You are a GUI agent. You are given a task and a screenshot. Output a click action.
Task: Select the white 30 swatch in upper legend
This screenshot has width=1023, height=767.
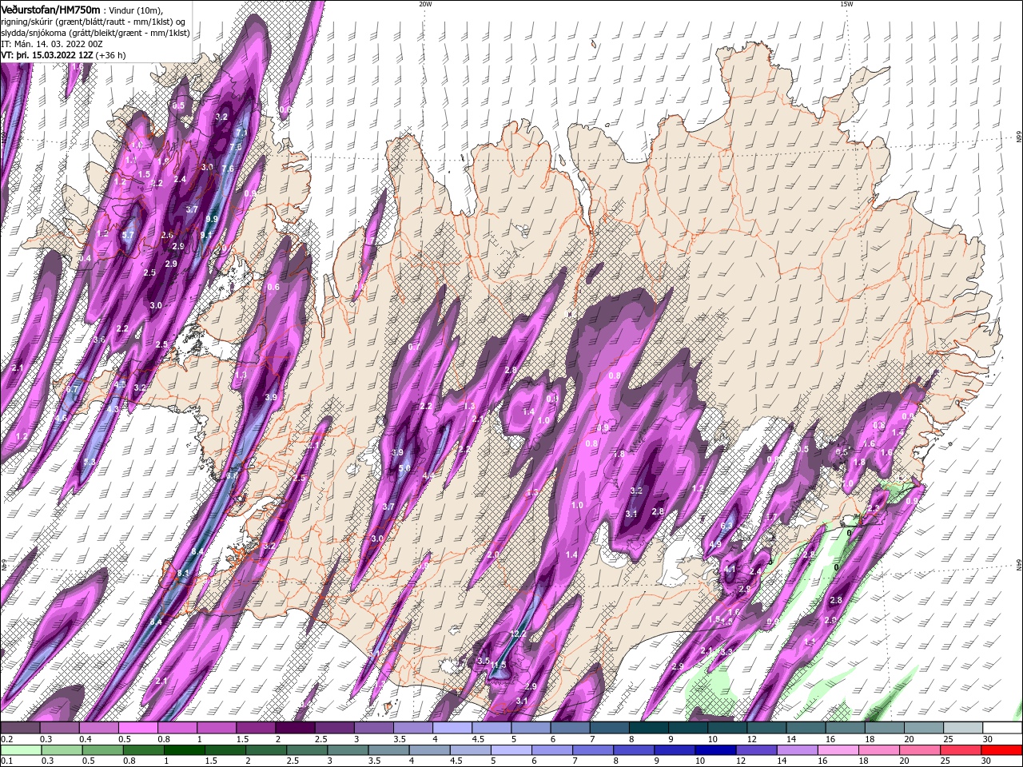pyautogui.click(x=1003, y=728)
